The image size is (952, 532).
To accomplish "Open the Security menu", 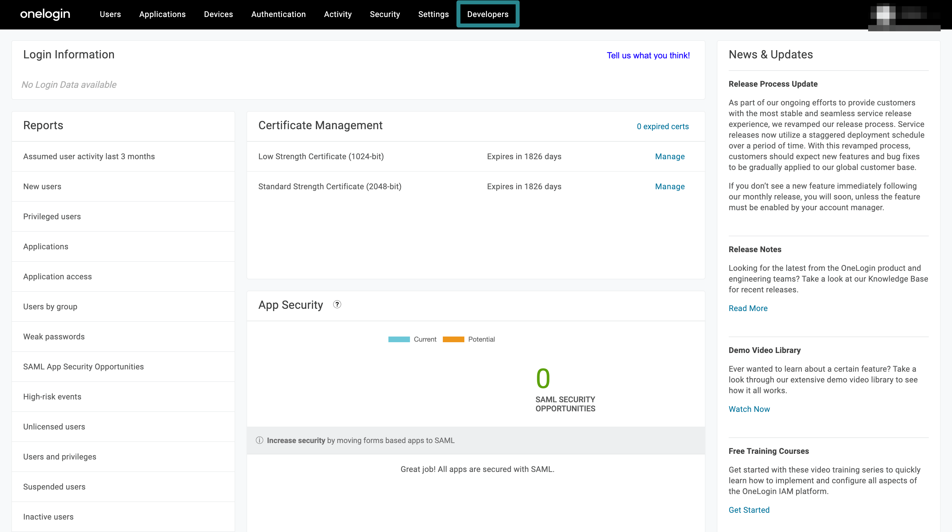I will point(385,14).
